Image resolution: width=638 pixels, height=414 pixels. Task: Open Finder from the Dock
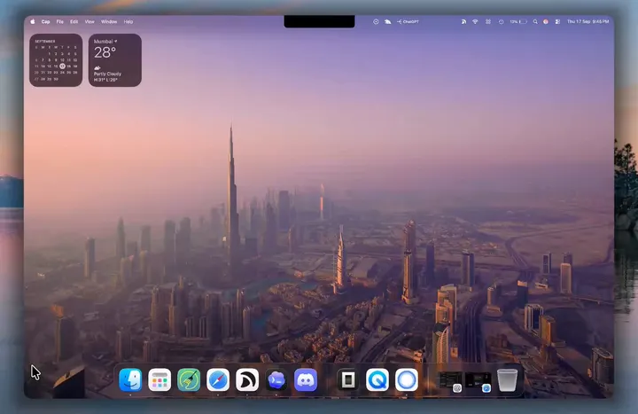130,379
